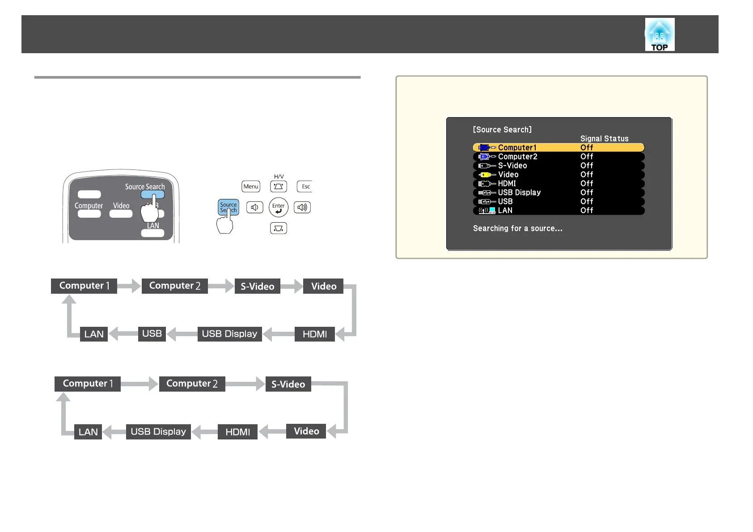
Task: Click the 'Searching for a source...' message
Action: pos(518,228)
